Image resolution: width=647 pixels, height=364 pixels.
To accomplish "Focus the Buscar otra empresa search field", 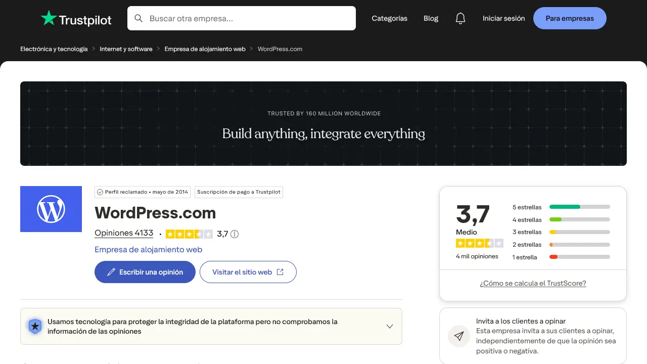I will [242, 18].
